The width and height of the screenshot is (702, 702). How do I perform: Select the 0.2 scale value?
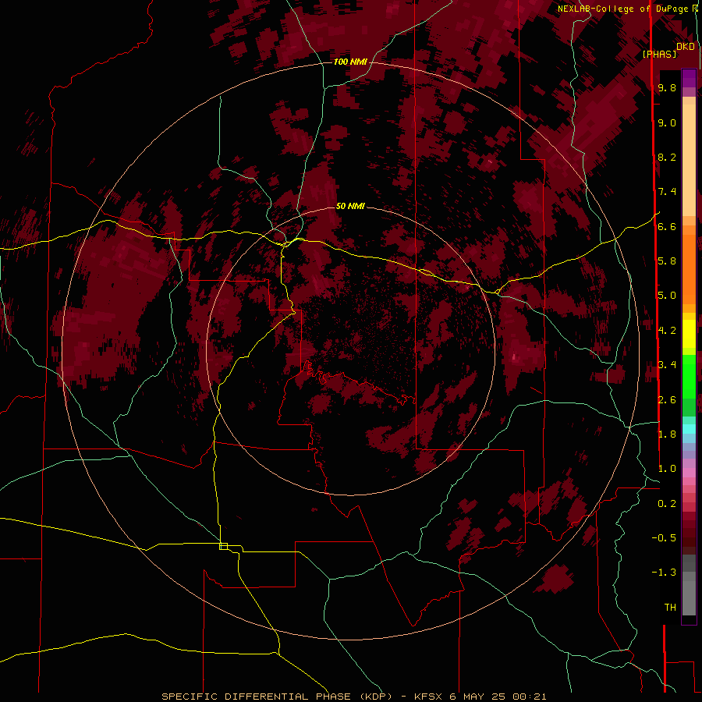coord(667,503)
